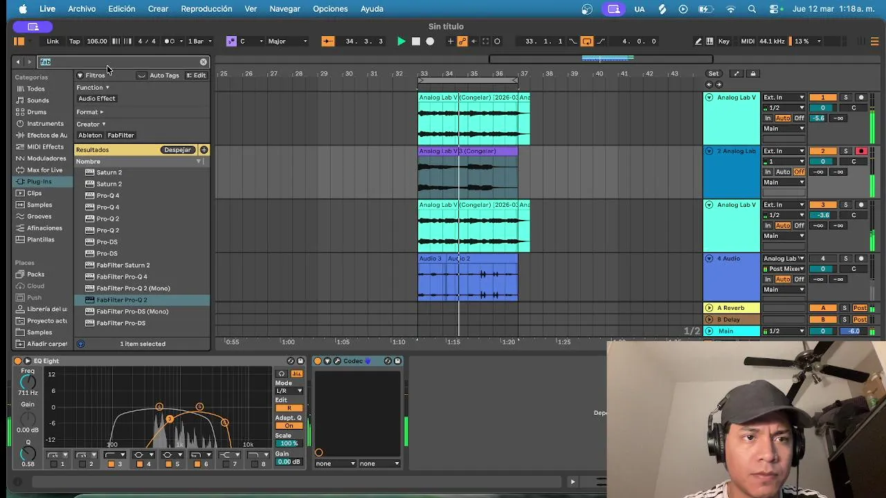Click the Stop button in transport
The image size is (886, 498).
tap(416, 41)
